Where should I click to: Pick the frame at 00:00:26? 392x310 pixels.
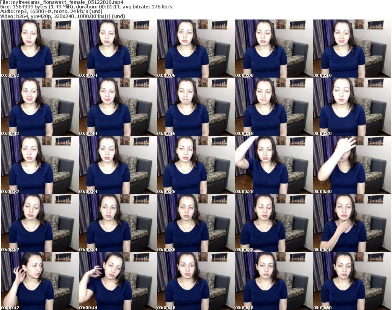(x=196, y=165)
